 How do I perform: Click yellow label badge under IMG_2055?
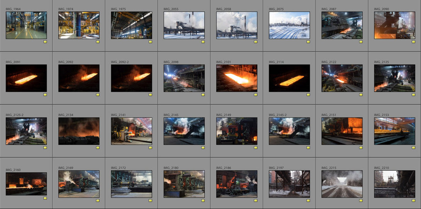click(203, 42)
